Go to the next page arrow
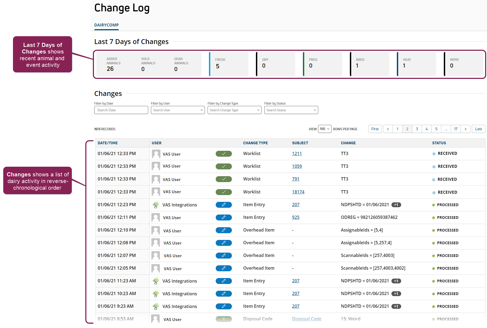Screen dimensions: 487x328 click(x=465, y=129)
